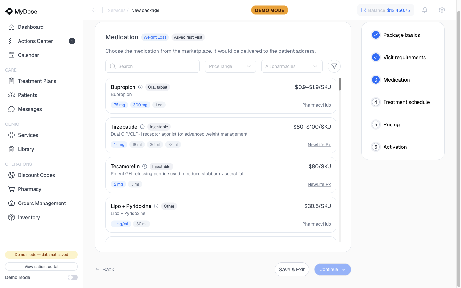This screenshot has width=461, height=288.
Task: Click the funnel filter button
Action: 334,66
